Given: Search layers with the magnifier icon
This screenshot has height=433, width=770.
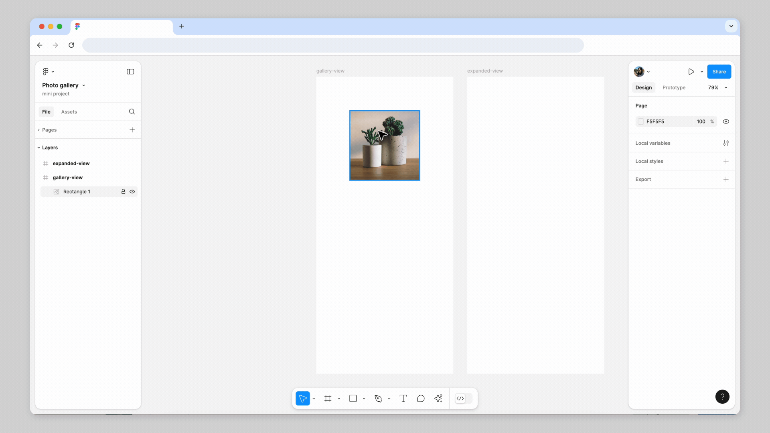Looking at the screenshot, I should [132, 111].
